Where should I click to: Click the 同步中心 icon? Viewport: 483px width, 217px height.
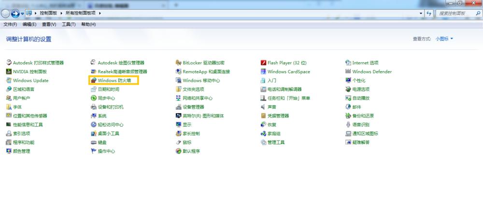point(93,98)
